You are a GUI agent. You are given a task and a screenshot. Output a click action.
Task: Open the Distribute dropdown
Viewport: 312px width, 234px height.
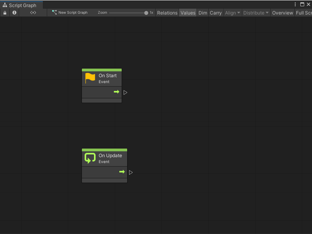pyautogui.click(x=255, y=12)
